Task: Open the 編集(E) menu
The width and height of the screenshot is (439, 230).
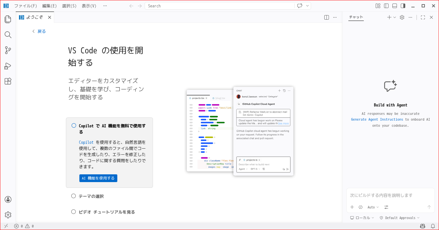Action: coord(49,6)
